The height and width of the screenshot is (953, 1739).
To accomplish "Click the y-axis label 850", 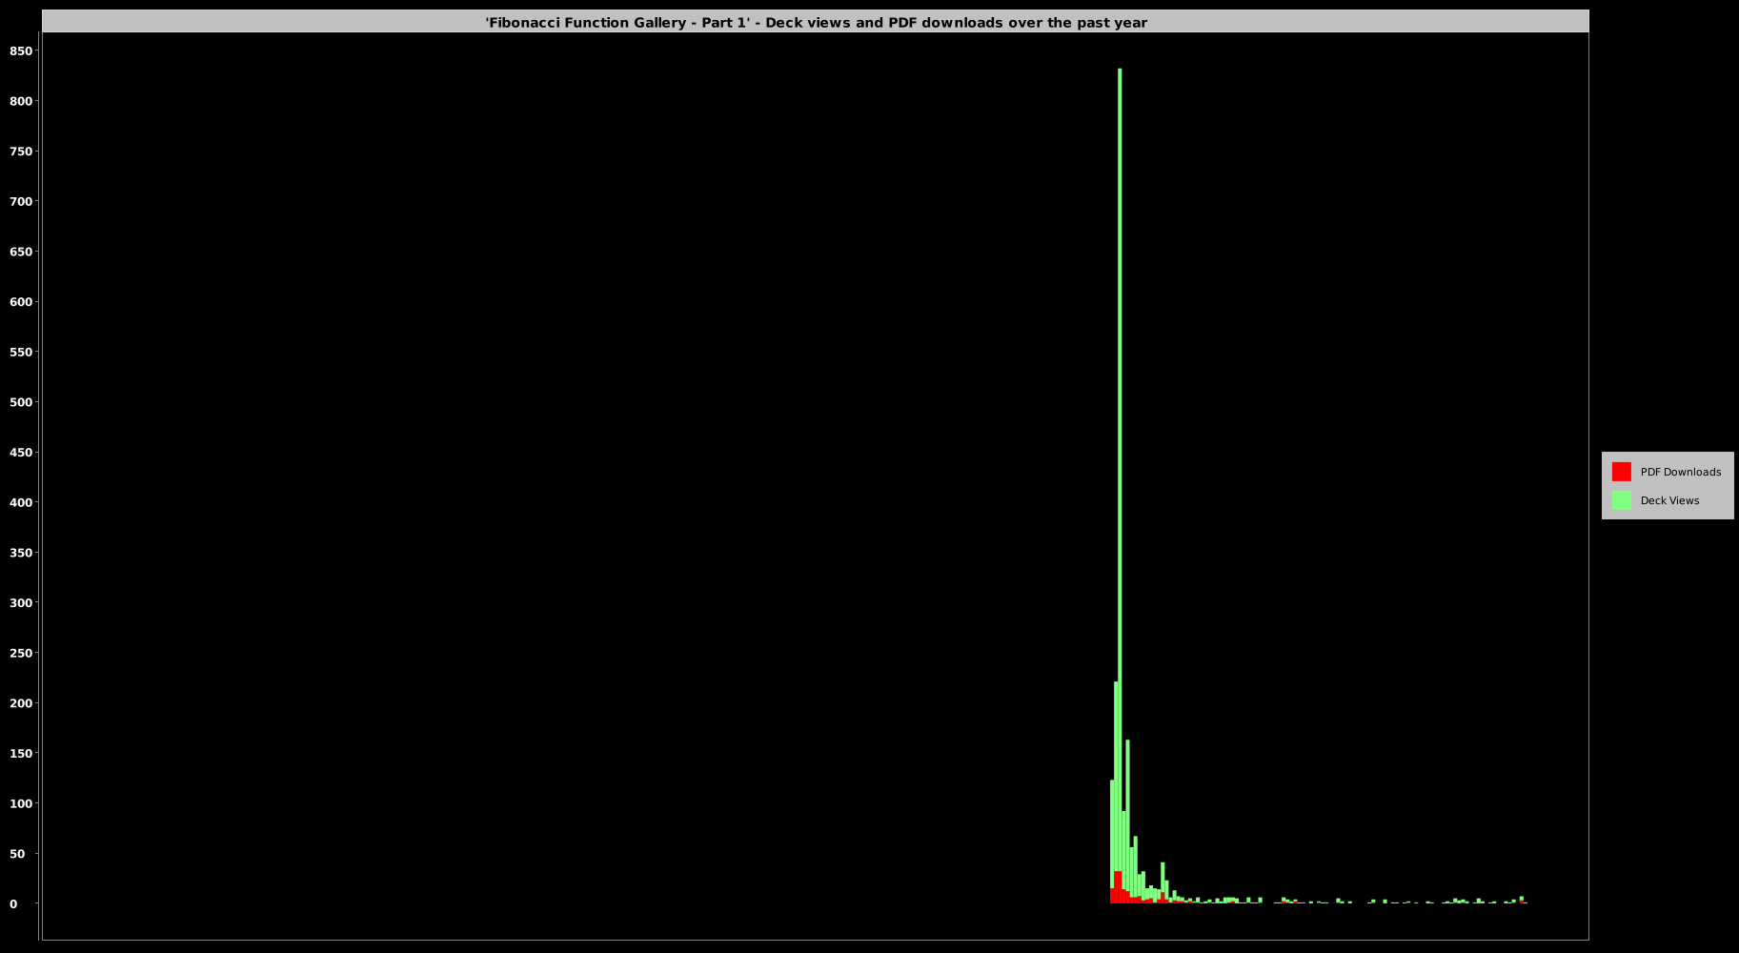I will point(21,51).
